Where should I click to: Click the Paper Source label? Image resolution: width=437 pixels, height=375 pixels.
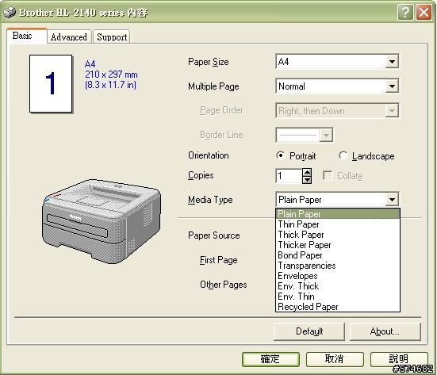click(214, 235)
